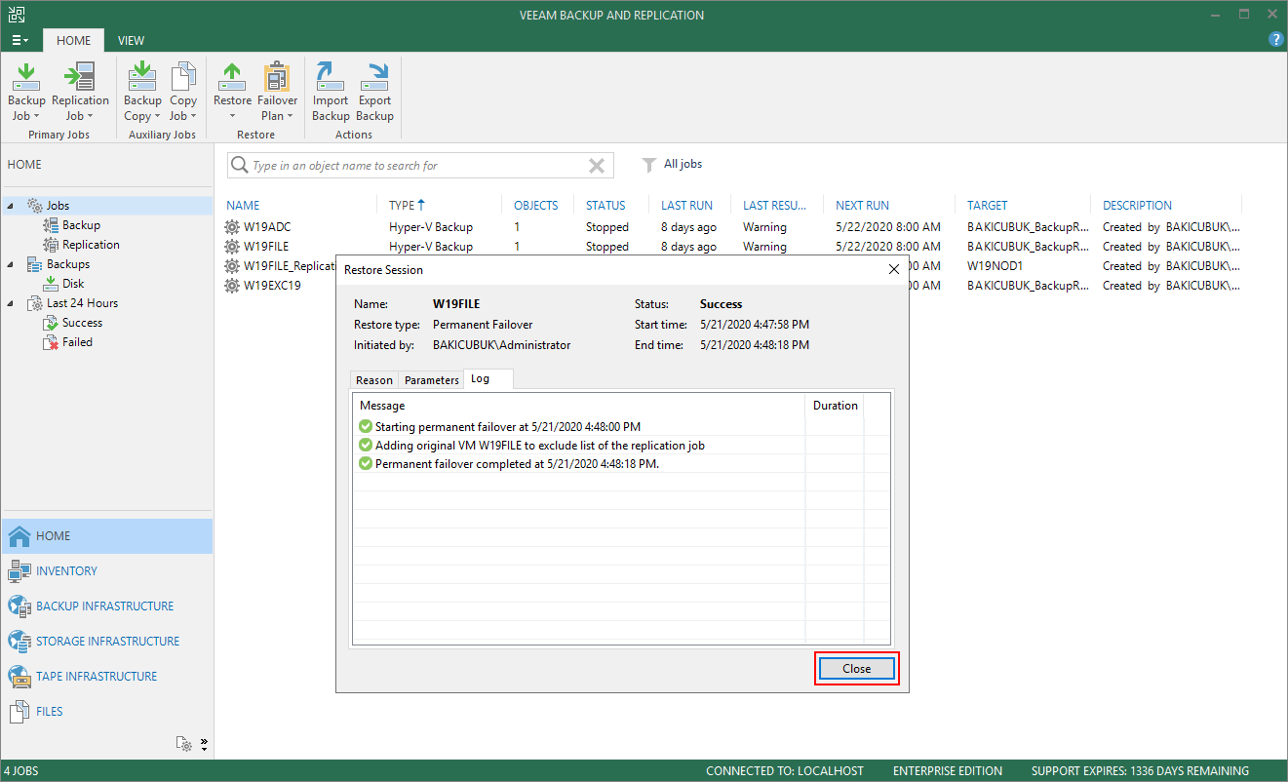Switch to the VIEW ribbon tab
Viewport: 1288px width, 782px height.
(131, 41)
